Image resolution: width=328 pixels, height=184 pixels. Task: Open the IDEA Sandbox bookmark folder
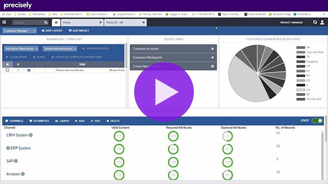pyautogui.click(x=37, y=14)
